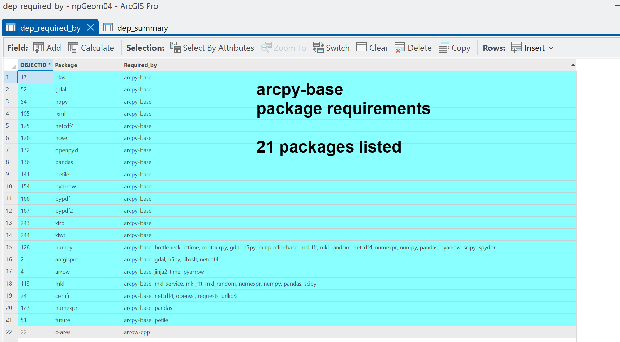Click the Required_by sort arrow
620x342 pixels.
[x=573, y=65]
